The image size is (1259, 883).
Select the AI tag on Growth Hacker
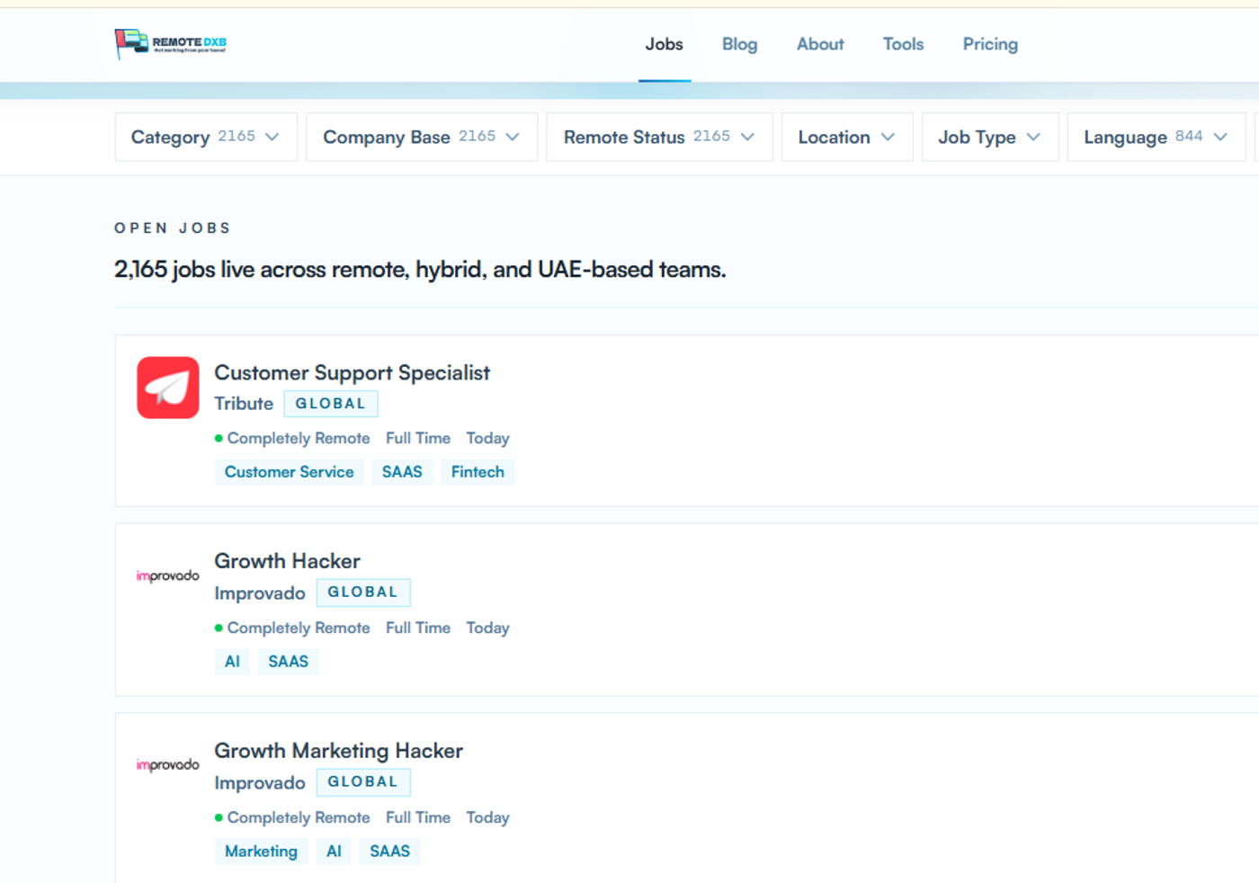pos(232,662)
